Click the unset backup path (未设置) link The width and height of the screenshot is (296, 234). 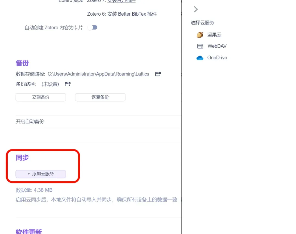pos(50,84)
